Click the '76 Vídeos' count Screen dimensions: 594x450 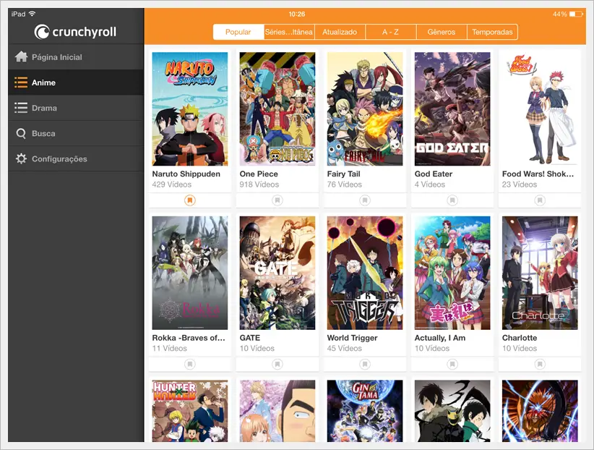345,184
